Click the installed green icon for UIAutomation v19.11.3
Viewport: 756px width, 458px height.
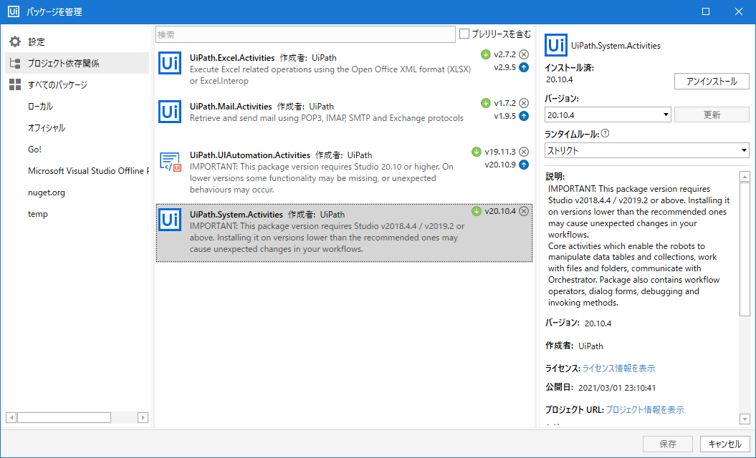[477, 152]
